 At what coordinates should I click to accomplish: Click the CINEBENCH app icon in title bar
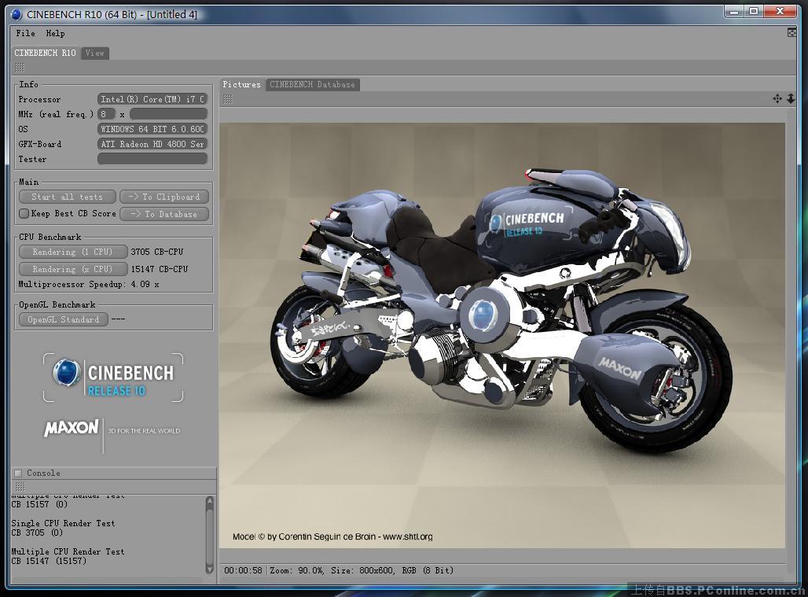17,14
